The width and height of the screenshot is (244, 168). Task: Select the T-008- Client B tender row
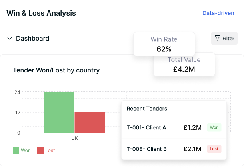coord(174,149)
